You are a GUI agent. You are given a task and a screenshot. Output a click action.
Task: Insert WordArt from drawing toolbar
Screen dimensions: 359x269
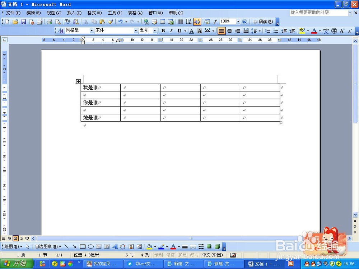coord(115,247)
